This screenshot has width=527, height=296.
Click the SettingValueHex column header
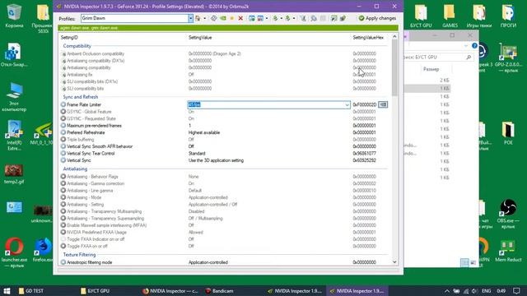point(368,38)
